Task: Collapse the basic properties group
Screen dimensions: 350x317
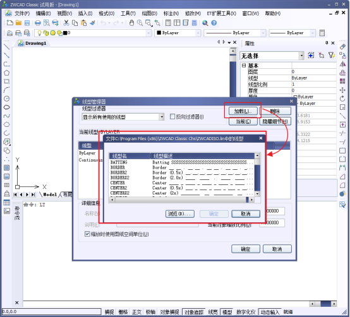Action: [x=244, y=66]
